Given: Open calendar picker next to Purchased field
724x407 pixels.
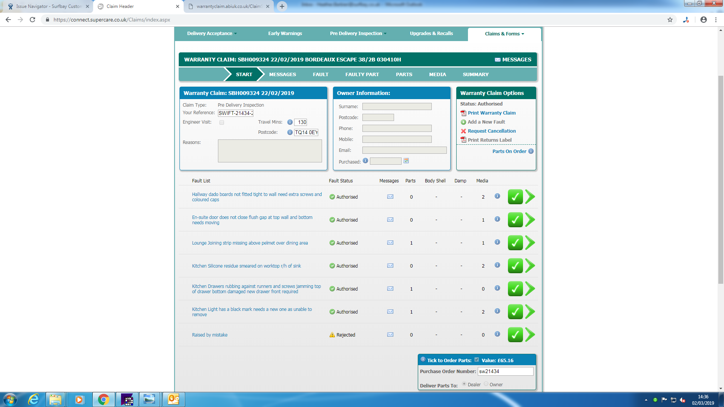Looking at the screenshot, I should coord(406,161).
